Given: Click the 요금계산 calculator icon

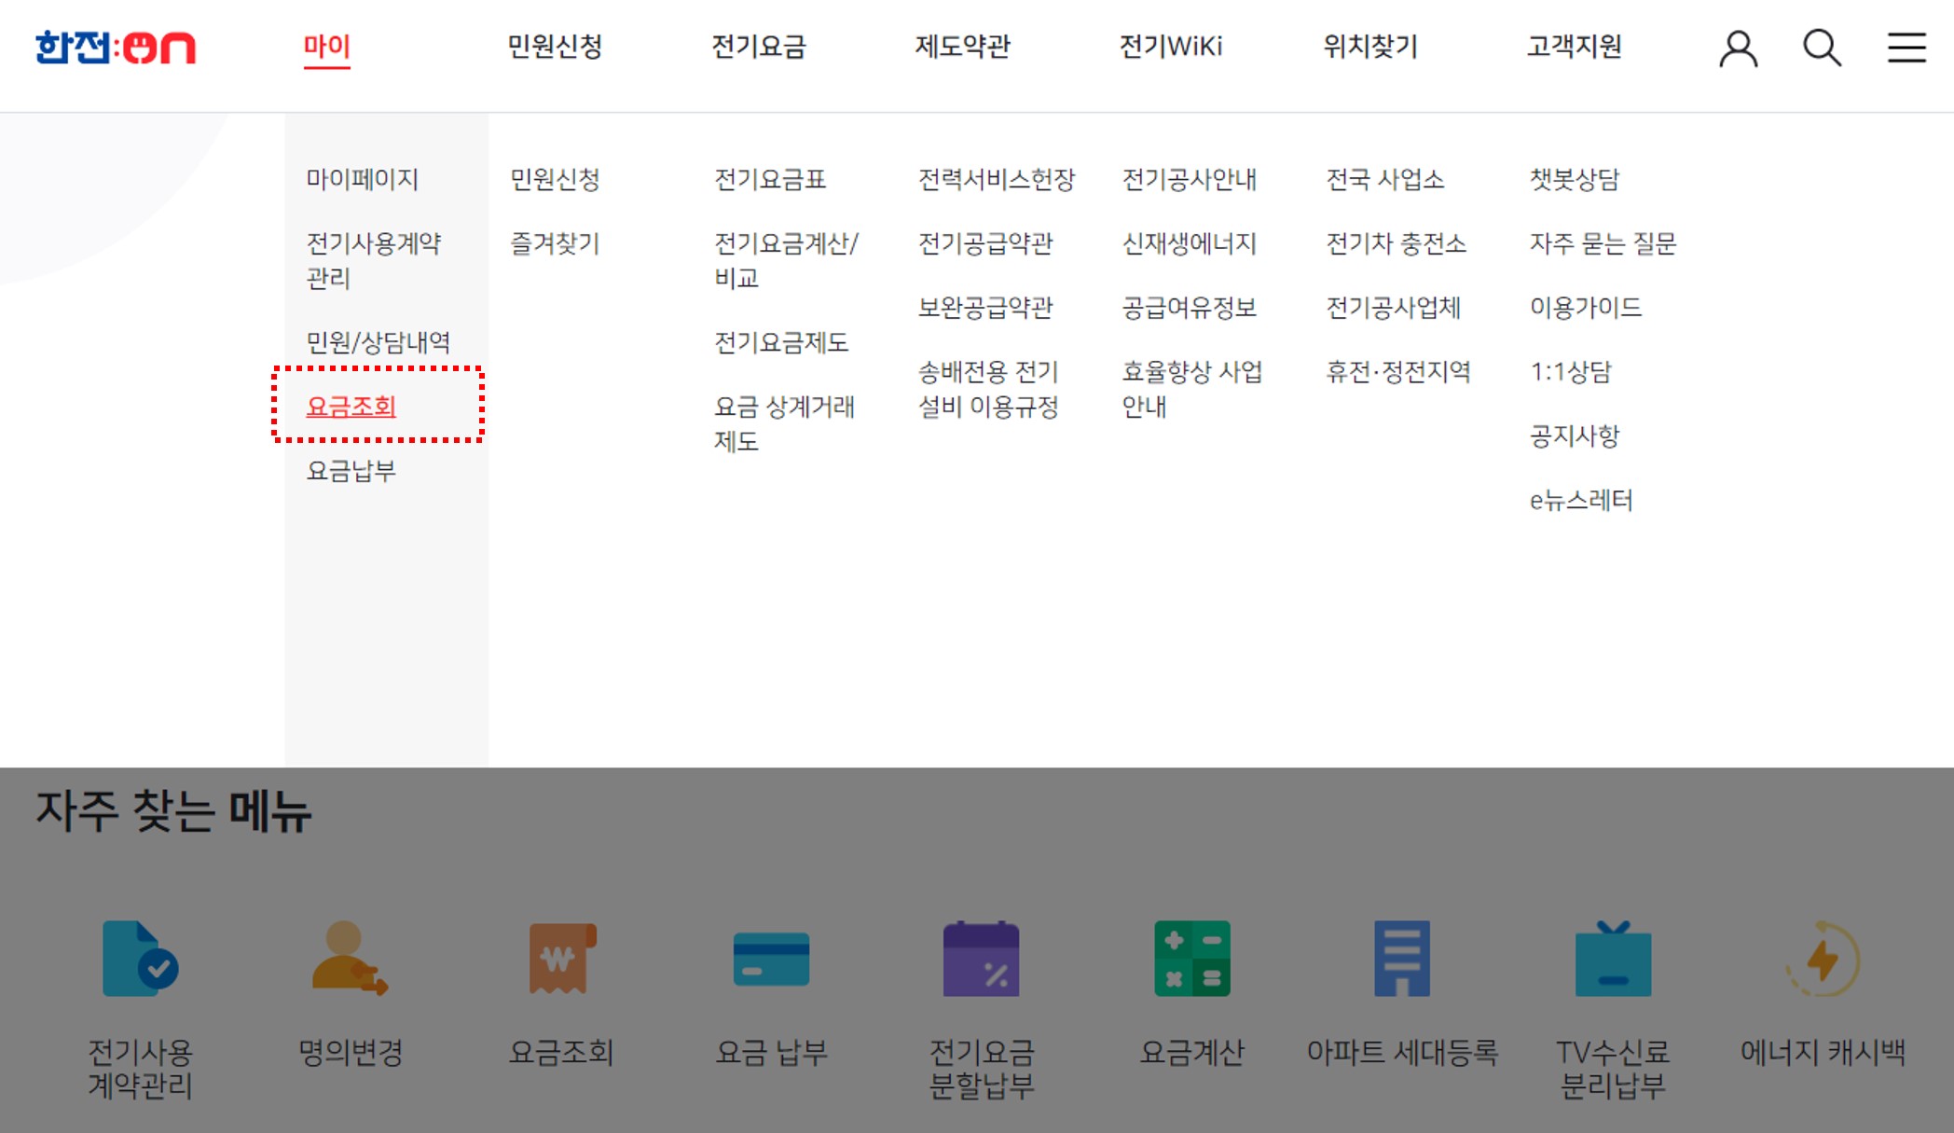Looking at the screenshot, I should (x=1191, y=959).
